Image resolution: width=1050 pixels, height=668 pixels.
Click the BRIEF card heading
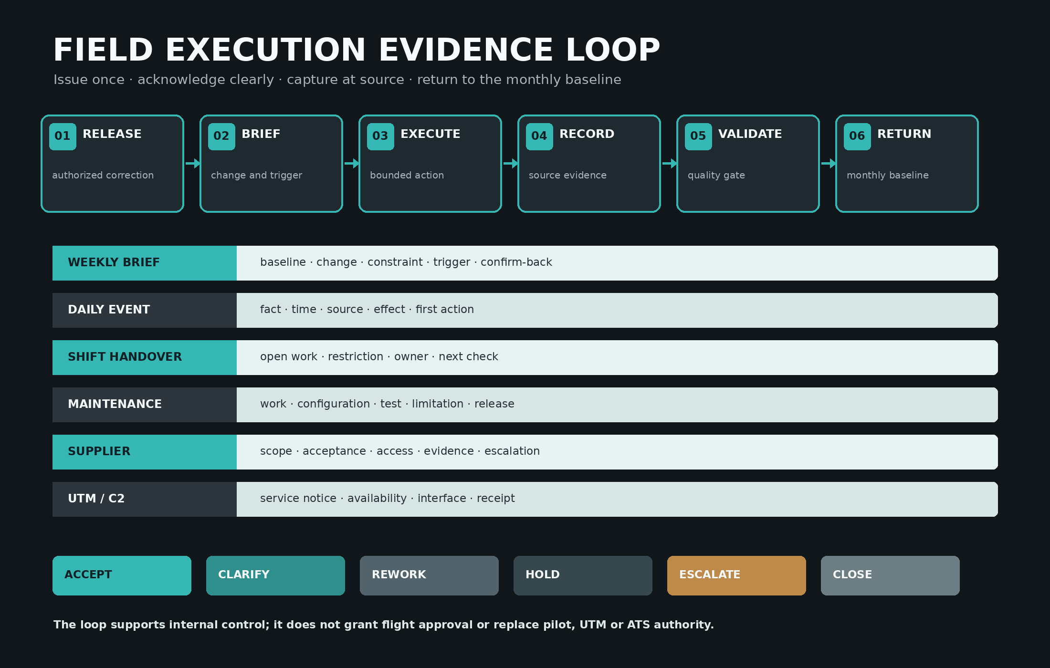click(261, 134)
